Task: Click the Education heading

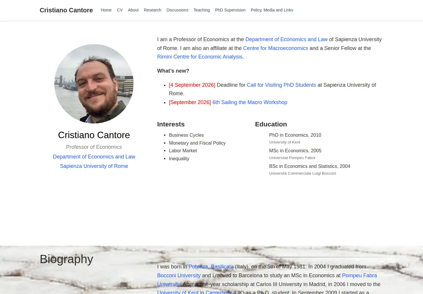Action: [271, 124]
